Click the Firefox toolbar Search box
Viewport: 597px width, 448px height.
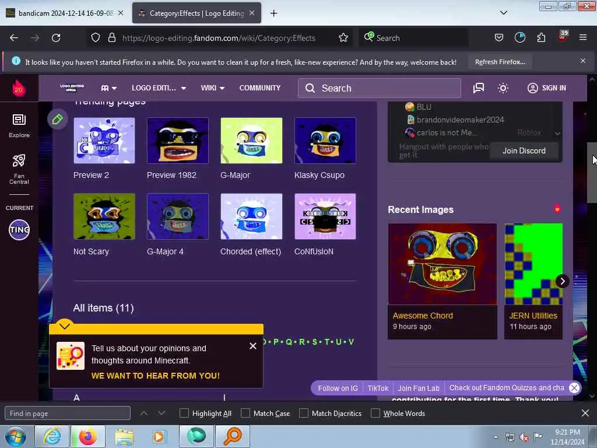click(413, 38)
